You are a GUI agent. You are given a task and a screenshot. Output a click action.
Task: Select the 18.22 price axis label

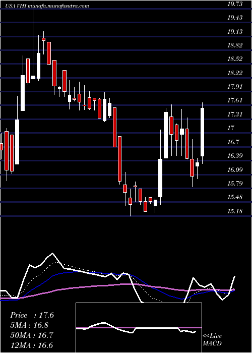235,73
